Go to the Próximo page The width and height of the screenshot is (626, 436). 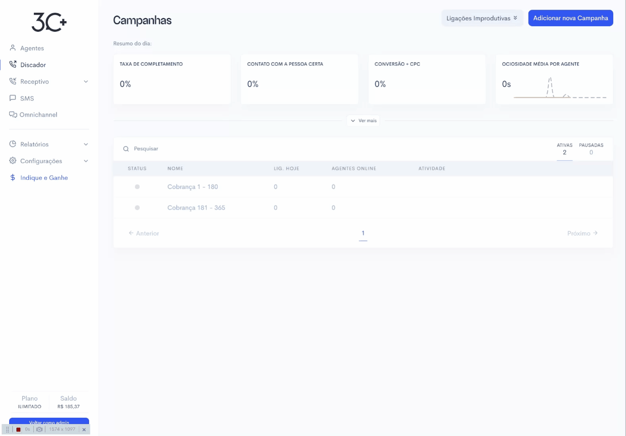[582, 233]
